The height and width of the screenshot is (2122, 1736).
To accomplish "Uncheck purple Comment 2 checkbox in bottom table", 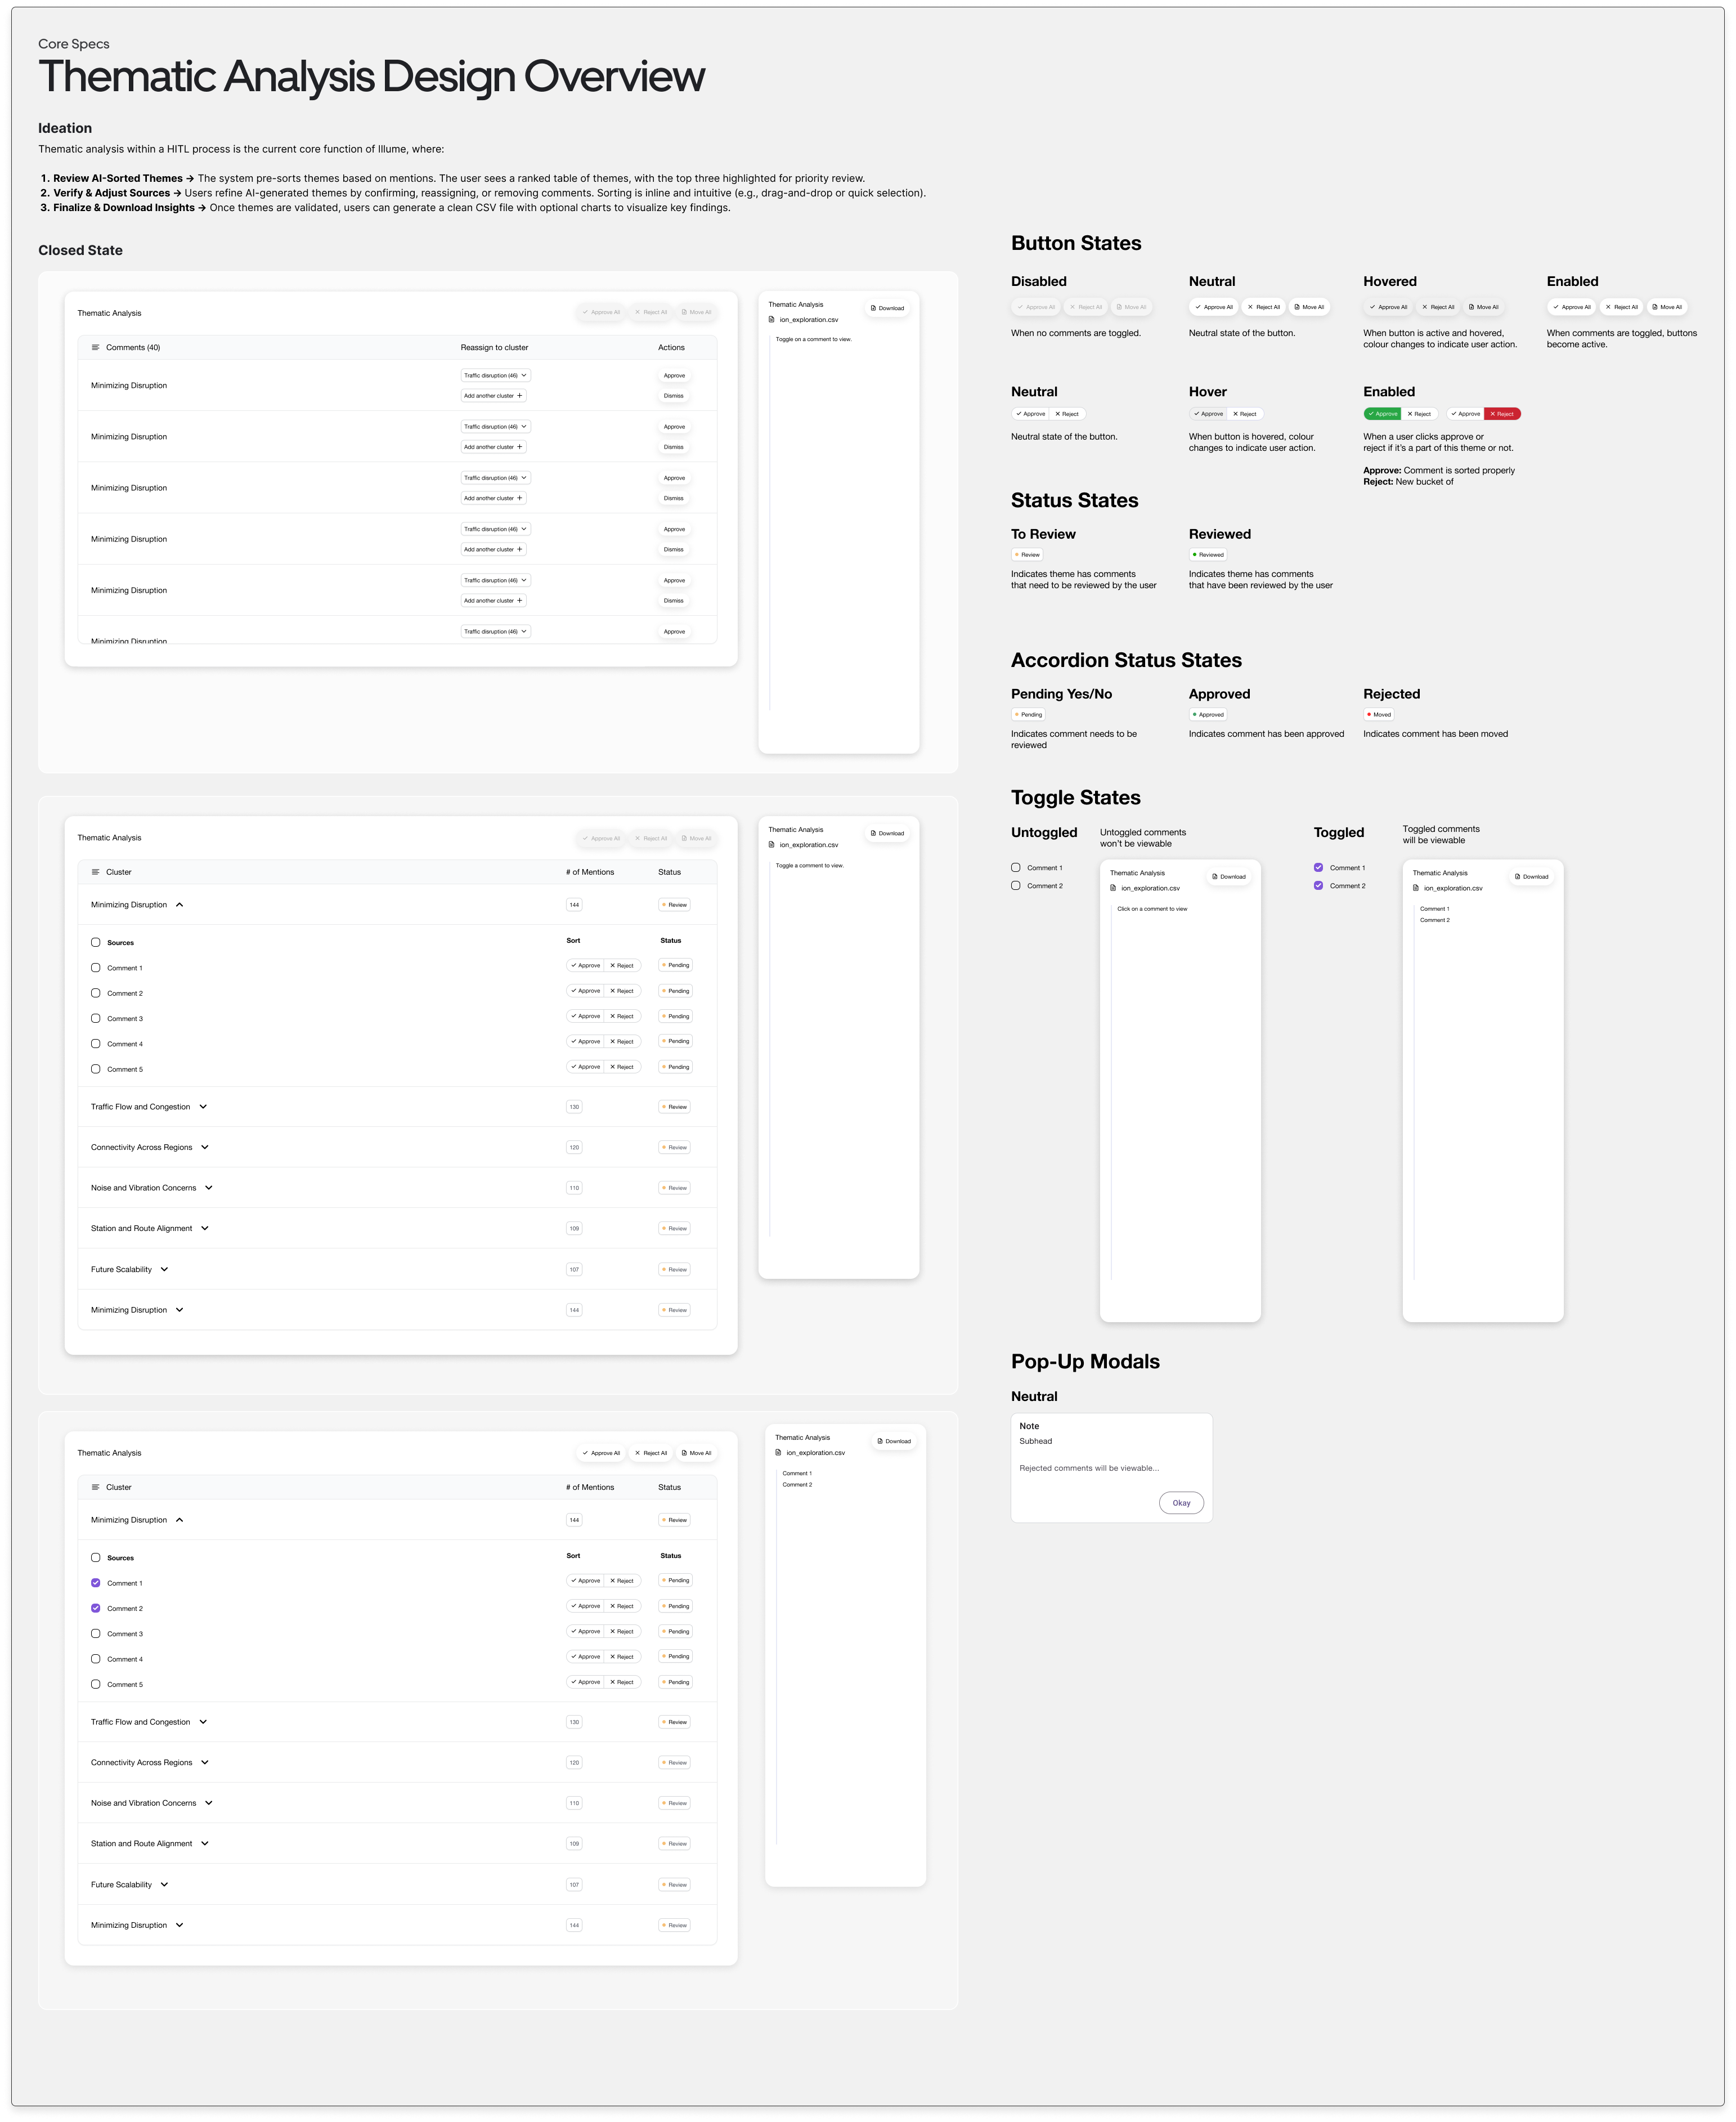I will 96,1608.
